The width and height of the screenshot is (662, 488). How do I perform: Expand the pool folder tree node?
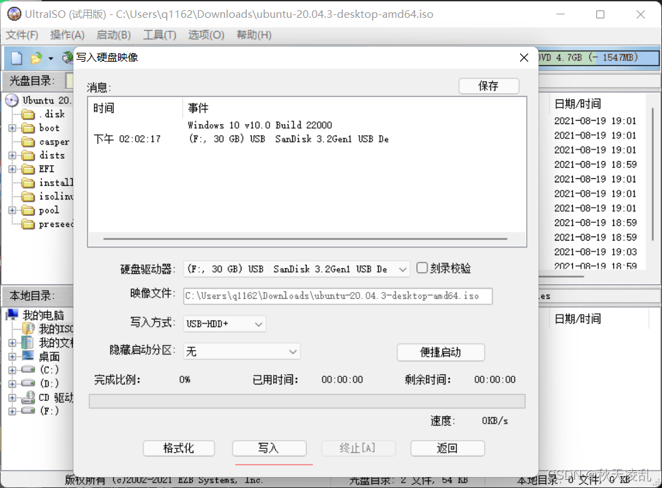point(12,210)
